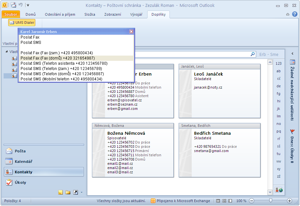Click the email janacek@noty.cz
Image resolution: width=300 pixels, height=206 pixels.
coord(208,87)
